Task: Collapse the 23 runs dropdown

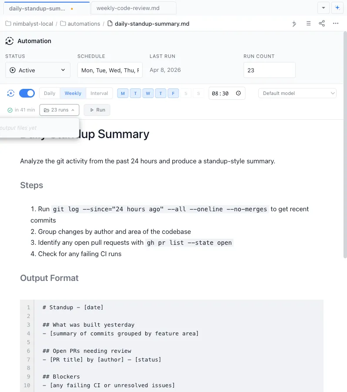Action: click(59, 110)
